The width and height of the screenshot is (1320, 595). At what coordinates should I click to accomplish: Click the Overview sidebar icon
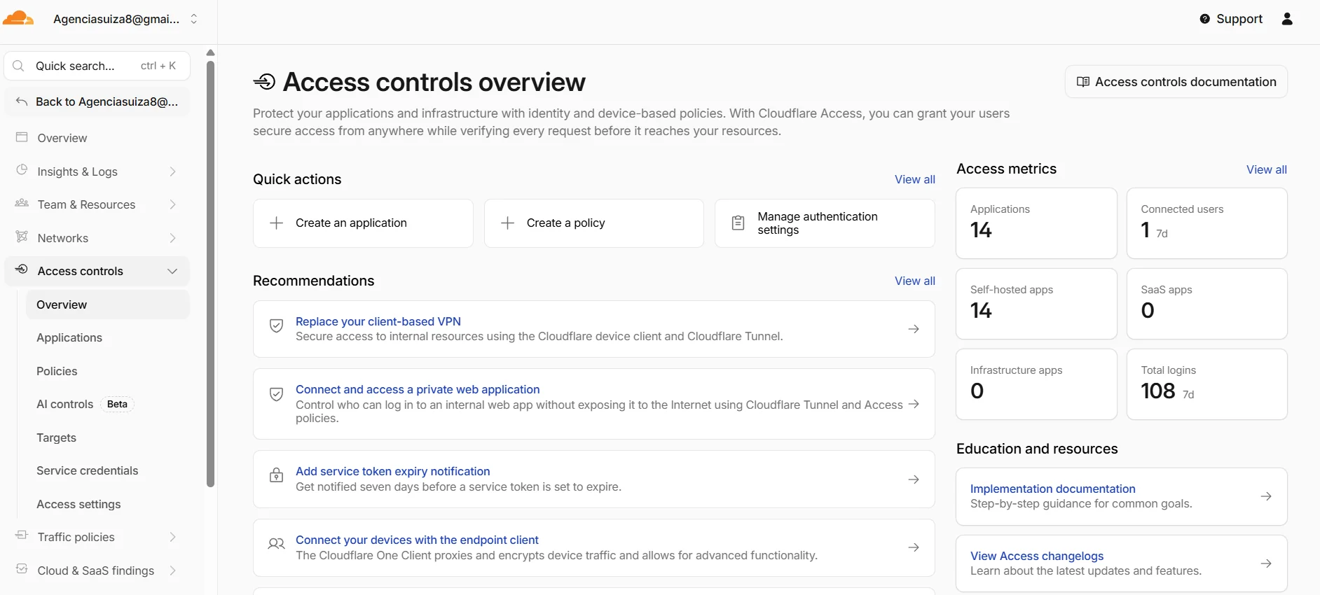coord(22,137)
